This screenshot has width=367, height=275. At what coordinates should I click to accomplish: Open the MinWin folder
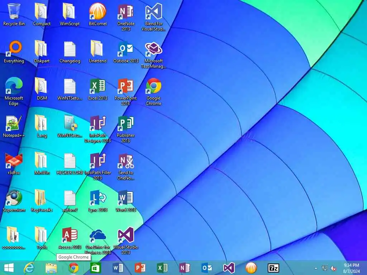pyautogui.click(x=42, y=163)
